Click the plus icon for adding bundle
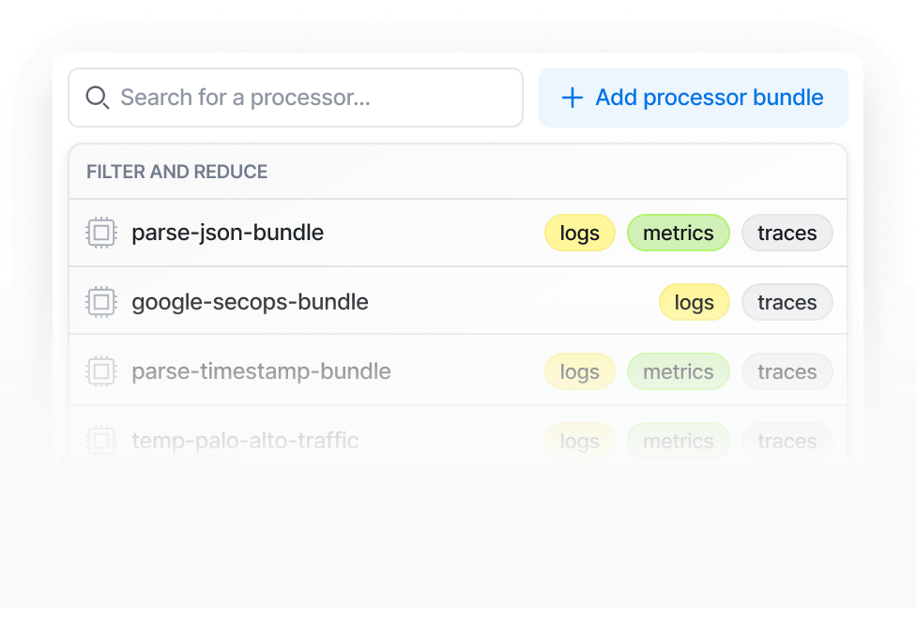916x619 pixels. pos(572,98)
